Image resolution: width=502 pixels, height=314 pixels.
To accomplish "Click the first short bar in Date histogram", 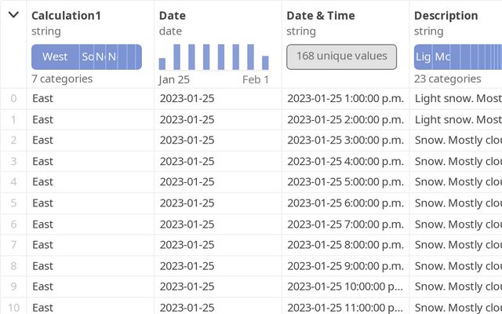I will (162, 64).
